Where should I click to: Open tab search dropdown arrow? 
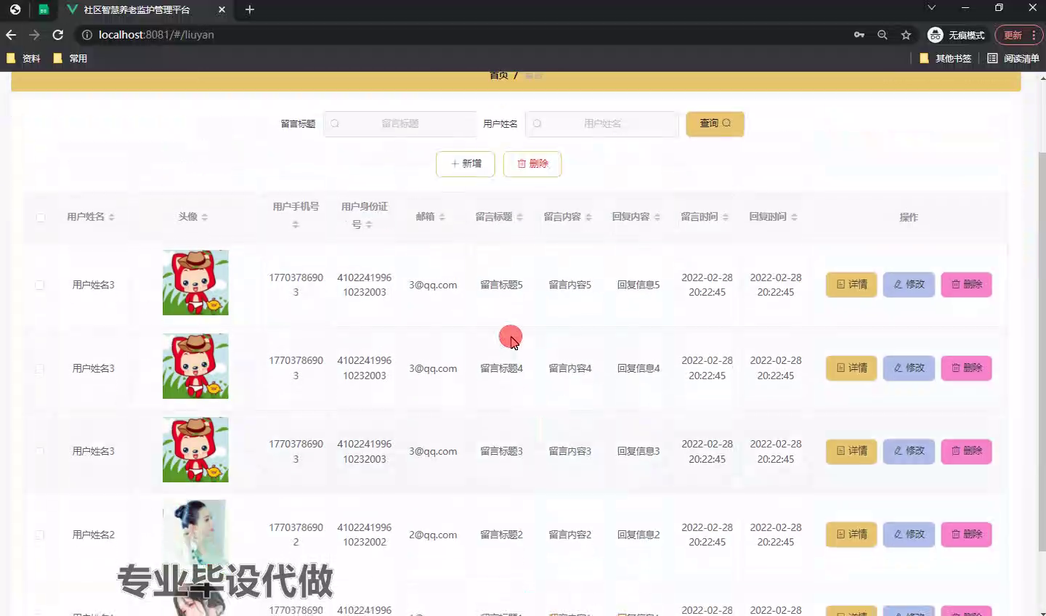point(931,8)
